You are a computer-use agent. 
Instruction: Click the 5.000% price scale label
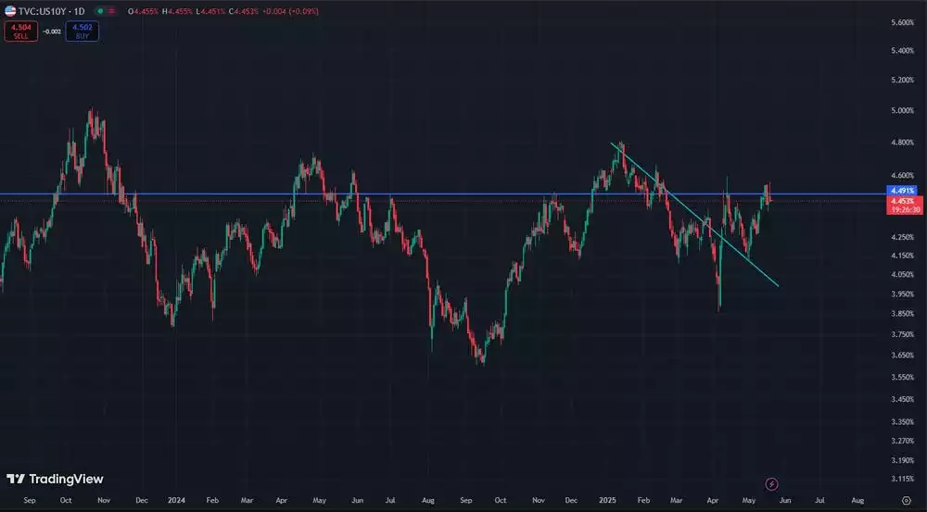pyautogui.click(x=902, y=110)
